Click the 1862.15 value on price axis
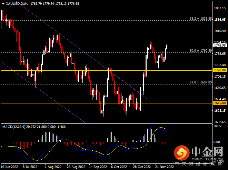 click(x=220, y=8)
